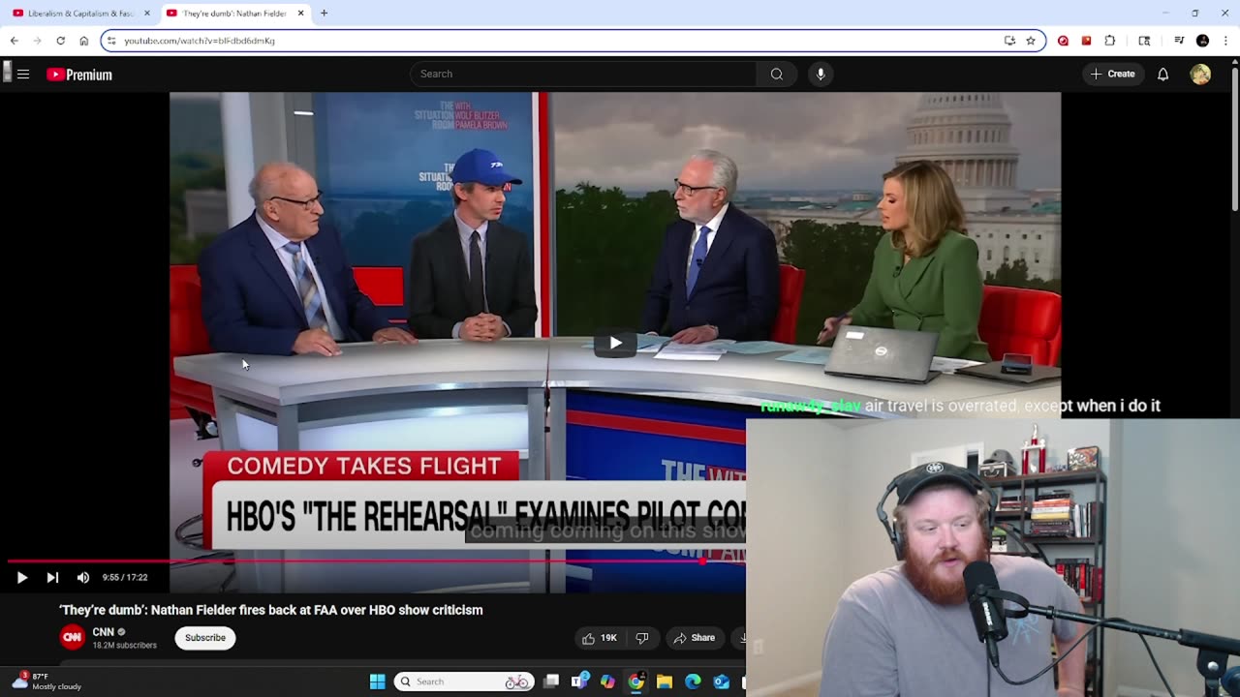Open the YouTube hamburger guide menu
This screenshot has height=697, width=1240.
tap(23, 75)
